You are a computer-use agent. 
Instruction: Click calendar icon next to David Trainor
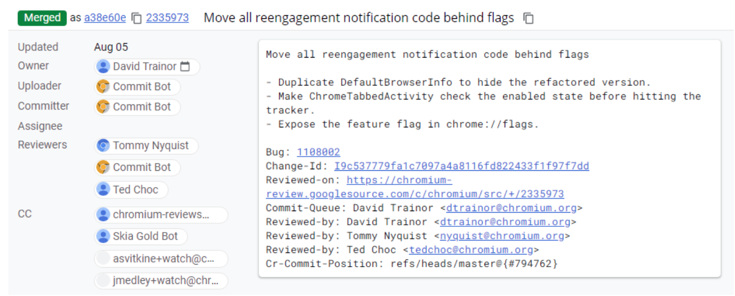185,67
